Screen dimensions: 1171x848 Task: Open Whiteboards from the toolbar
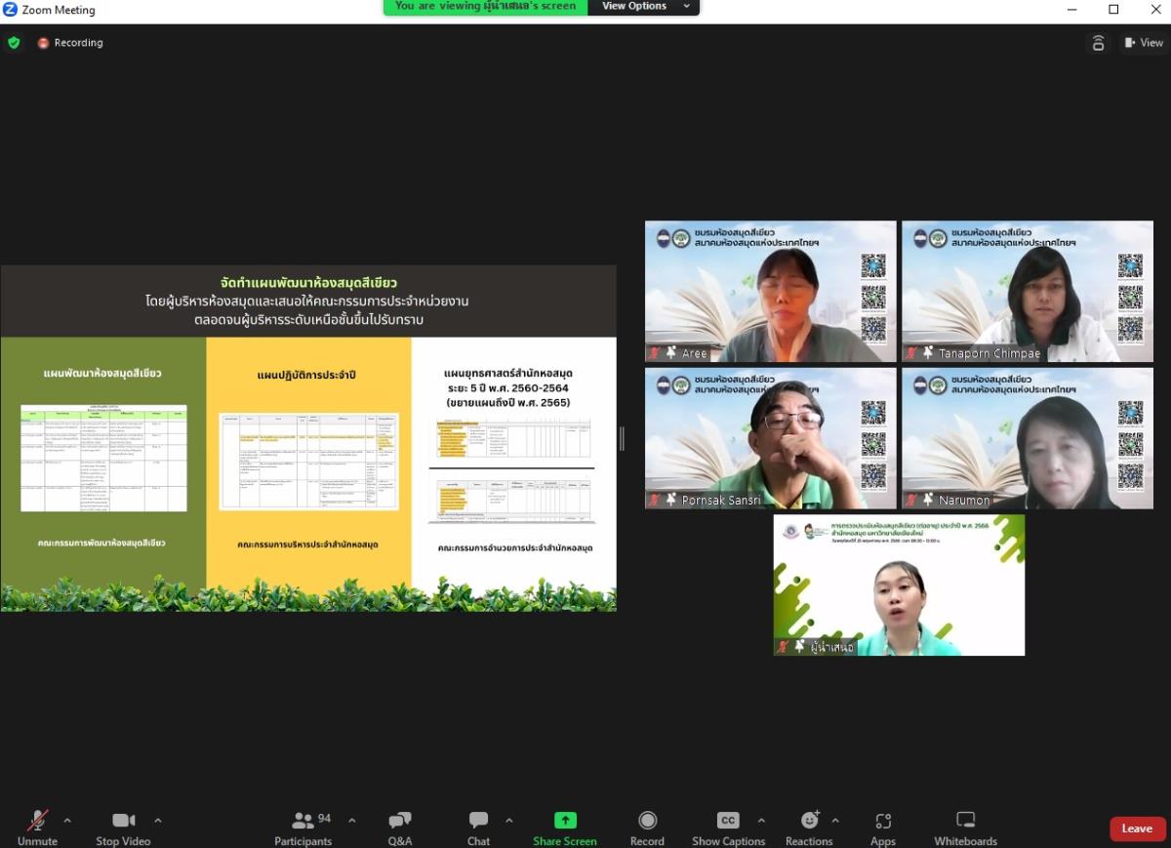point(965,828)
